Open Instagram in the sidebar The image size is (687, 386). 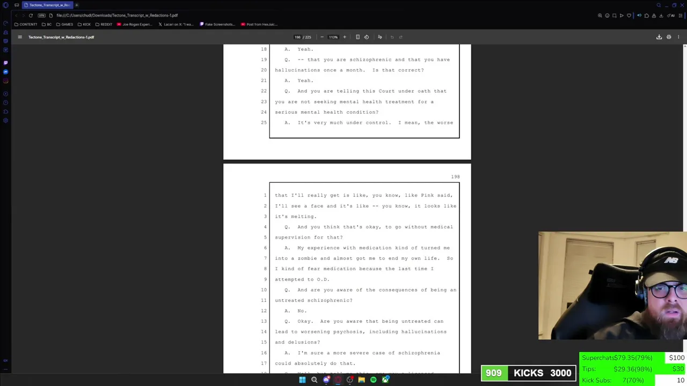pyautogui.click(x=5, y=81)
